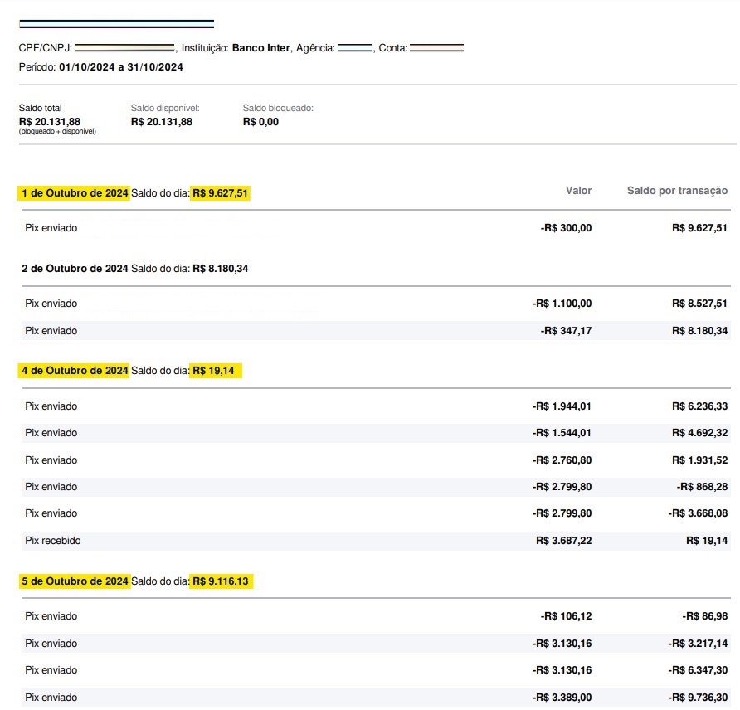Click the highlighted balance R$ 9.116,13

click(224, 581)
